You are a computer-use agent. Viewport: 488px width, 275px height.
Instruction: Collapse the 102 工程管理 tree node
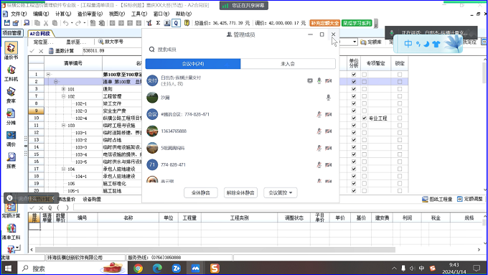tap(63, 96)
